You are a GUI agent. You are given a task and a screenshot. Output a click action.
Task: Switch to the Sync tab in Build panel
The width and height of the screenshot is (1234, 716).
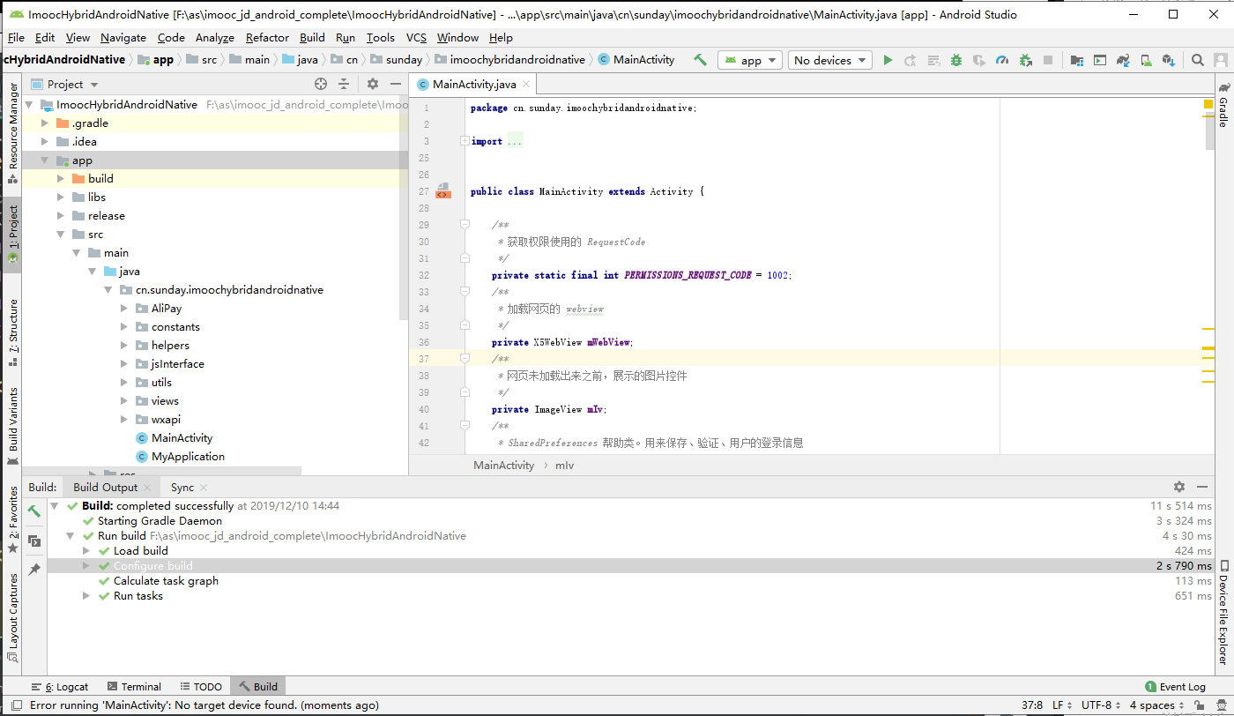coord(182,487)
